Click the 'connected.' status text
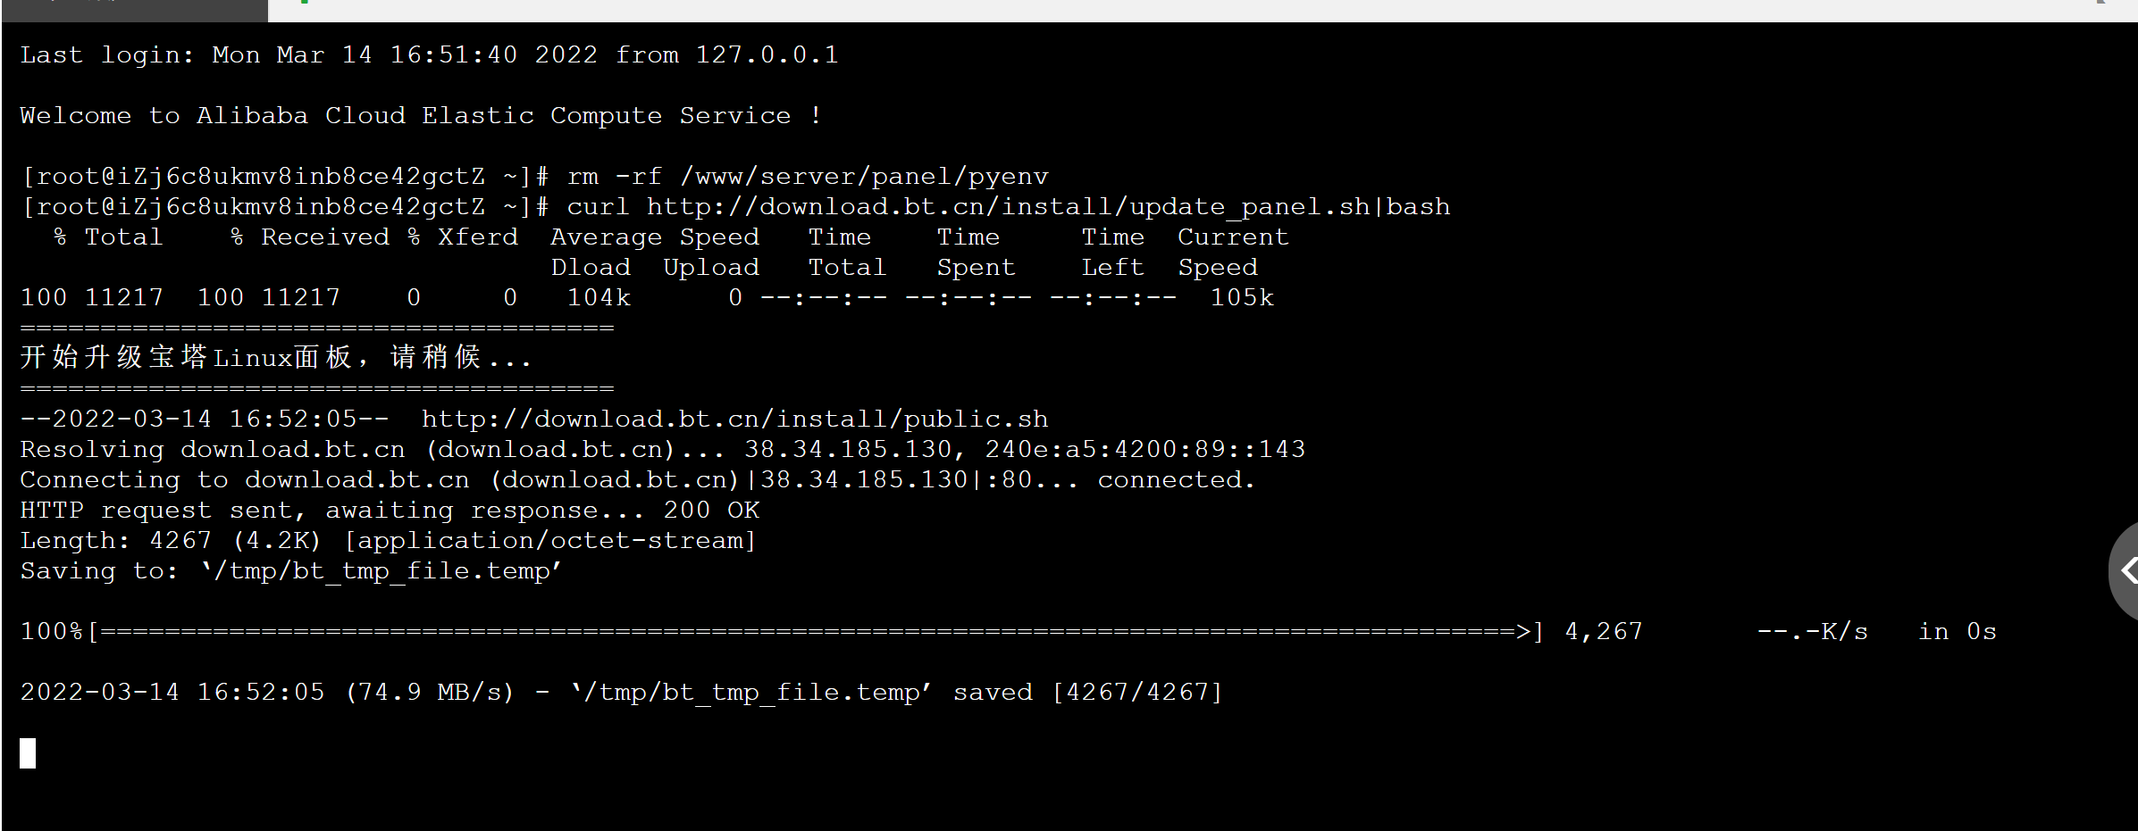The width and height of the screenshot is (2138, 831). 1177,479
